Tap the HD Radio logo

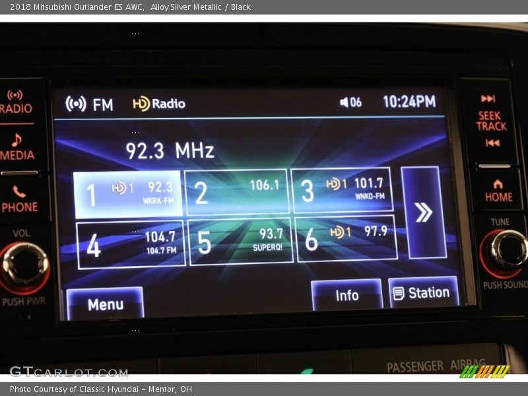click(159, 104)
